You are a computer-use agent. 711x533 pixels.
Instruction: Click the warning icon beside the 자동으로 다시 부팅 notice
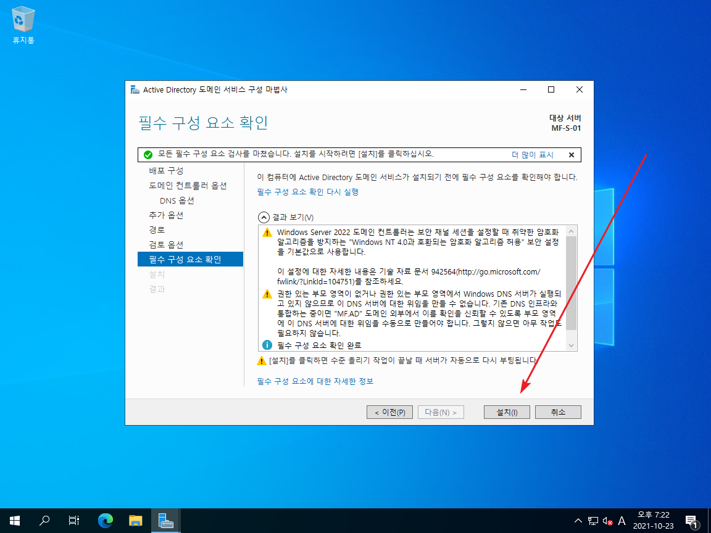pos(262,361)
